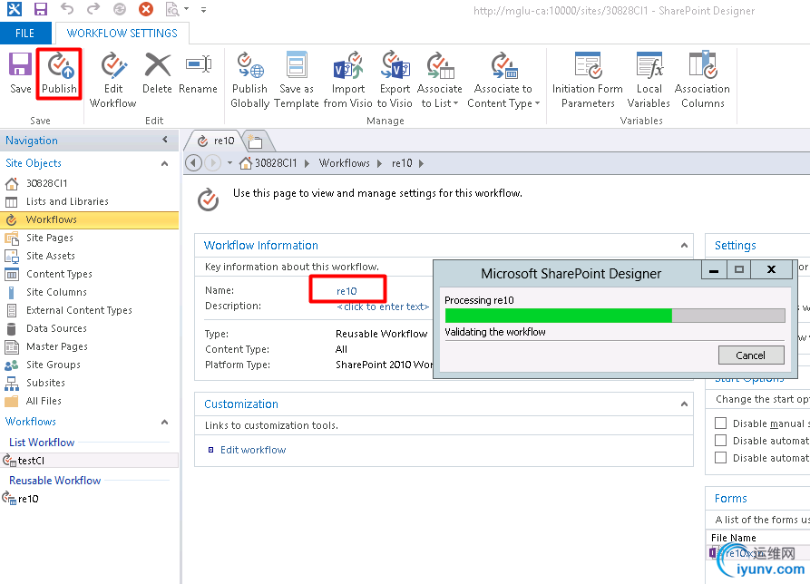Viewport: 810px width, 584px height.
Task: Go back using the navigation arrow
Action: 194,163
